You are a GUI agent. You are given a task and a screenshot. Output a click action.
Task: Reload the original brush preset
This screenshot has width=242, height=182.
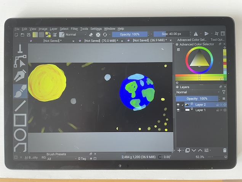(105, 34)
